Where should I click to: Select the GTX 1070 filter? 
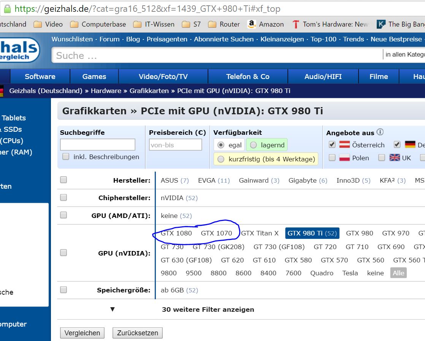point(216,233)
